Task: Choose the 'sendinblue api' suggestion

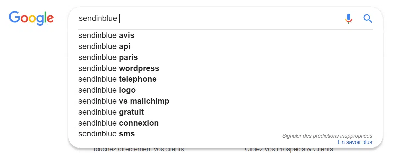Action: pyautogui.click(x=104, y=46)
